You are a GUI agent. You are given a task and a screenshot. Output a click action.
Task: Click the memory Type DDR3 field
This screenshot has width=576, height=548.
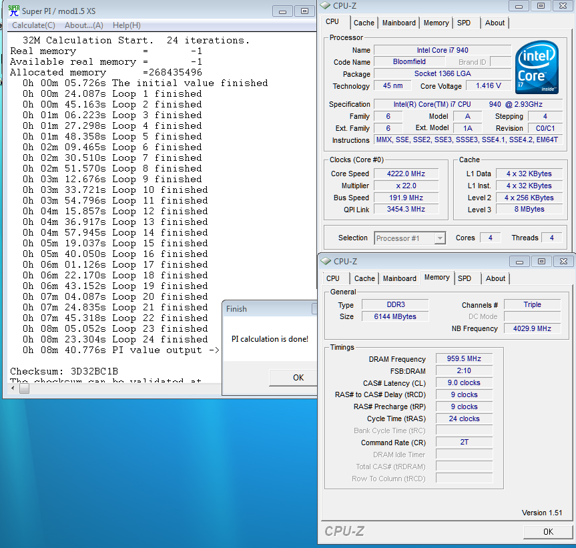click(395, 304)
